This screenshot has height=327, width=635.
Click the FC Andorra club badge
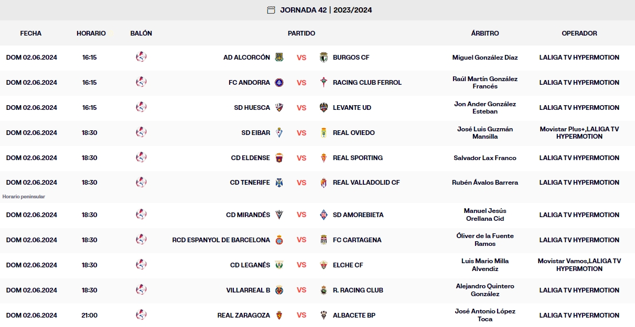pos(279,83)
